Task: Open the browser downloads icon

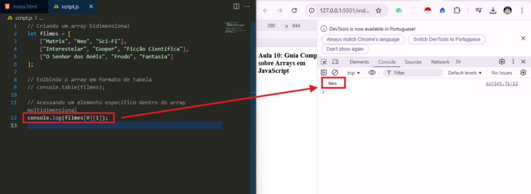Action: click(493, 10)
